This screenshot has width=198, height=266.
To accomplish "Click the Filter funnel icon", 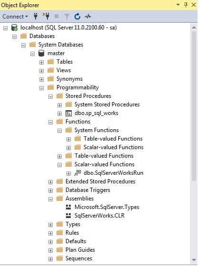I will coord(67,17).
